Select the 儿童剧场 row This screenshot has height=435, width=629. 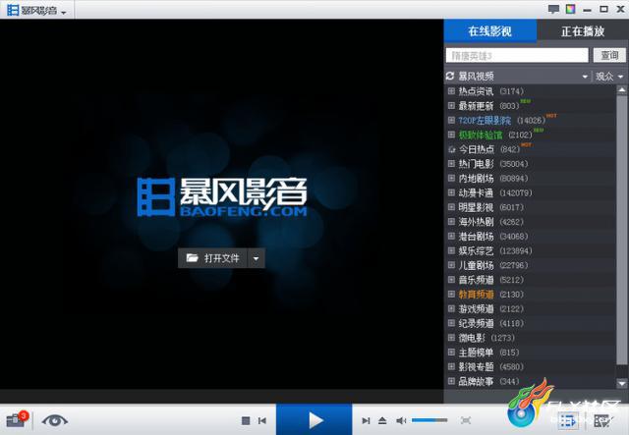coord(531,265)
